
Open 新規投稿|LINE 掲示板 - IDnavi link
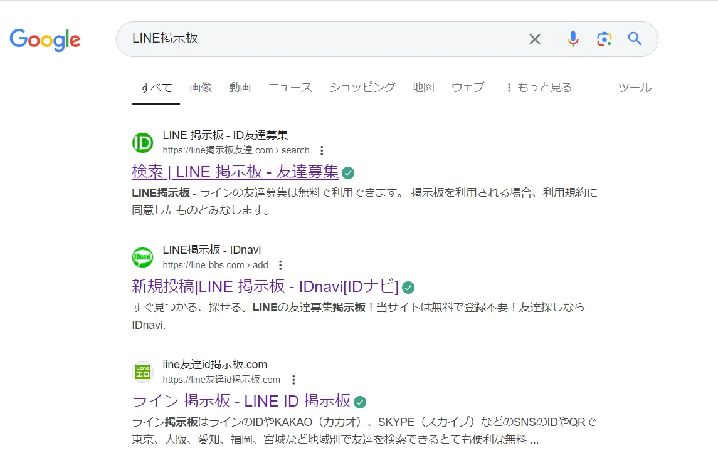265,286
